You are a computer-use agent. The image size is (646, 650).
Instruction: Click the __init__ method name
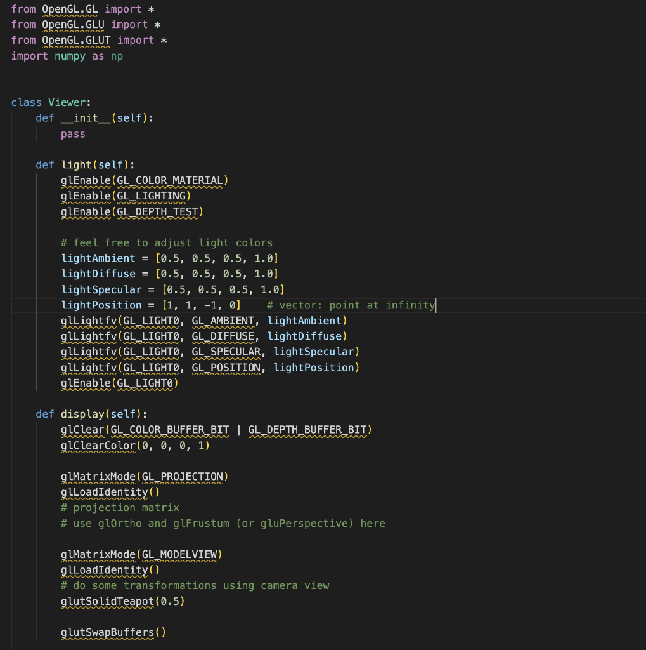click(x=86, y=118)
